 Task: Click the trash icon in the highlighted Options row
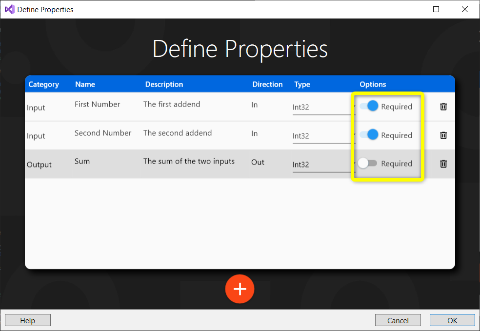[x=443, y=164]
